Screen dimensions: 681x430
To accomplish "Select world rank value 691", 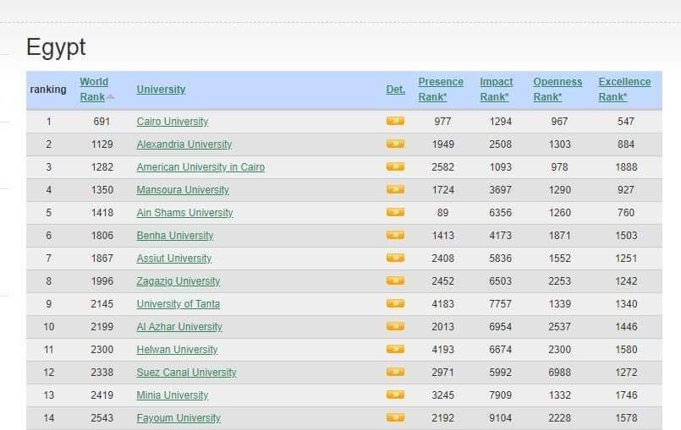I will coord(102,122).
